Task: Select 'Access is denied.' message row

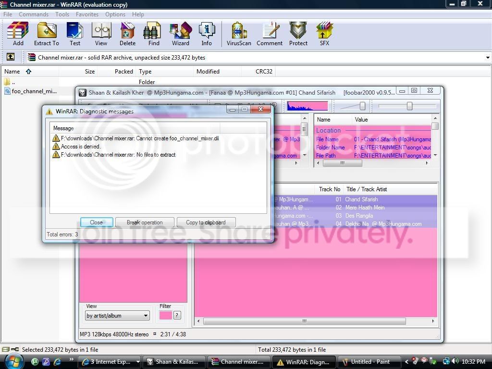Action: (76, 147)
